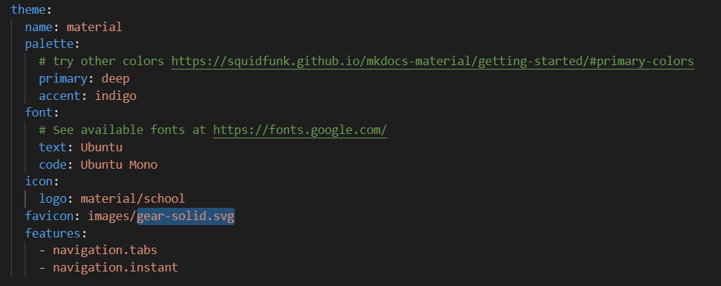The image size is (721, 286).
Task: Click the 'features' key
Action: (x=52, y=233)
